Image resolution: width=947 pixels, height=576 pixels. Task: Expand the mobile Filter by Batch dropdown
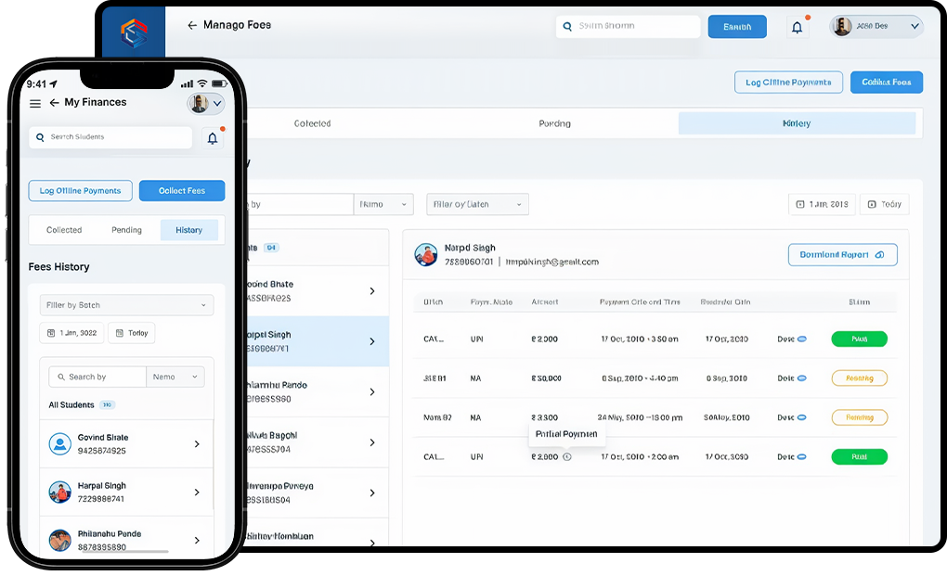(x=126, y=305)
